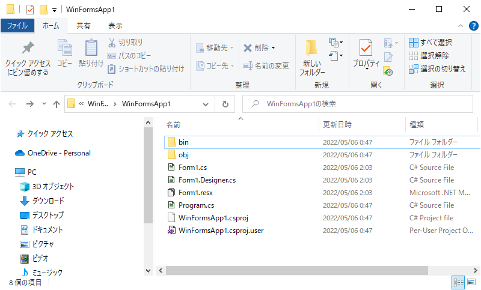
Task: Click the History icon in Open group
Action: click(388, 71)
